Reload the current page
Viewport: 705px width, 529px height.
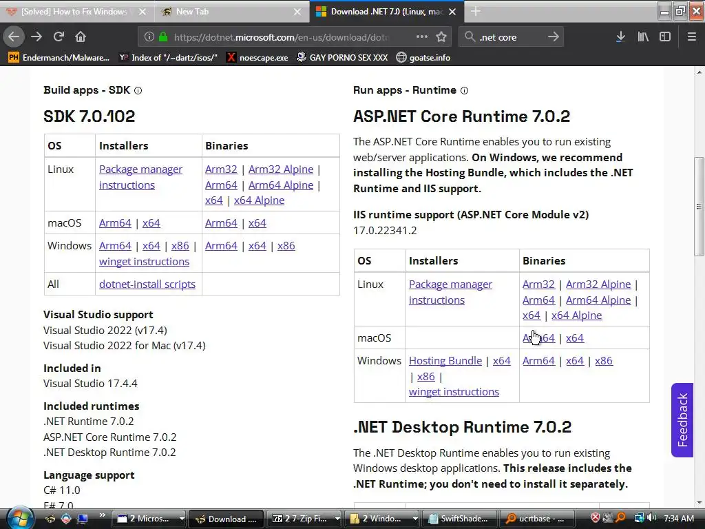click(59, 37)
